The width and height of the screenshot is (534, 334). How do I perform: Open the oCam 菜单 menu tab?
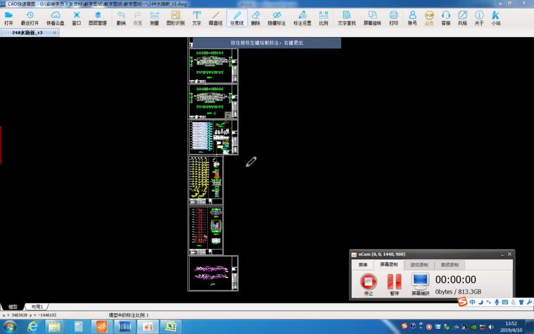363,265
